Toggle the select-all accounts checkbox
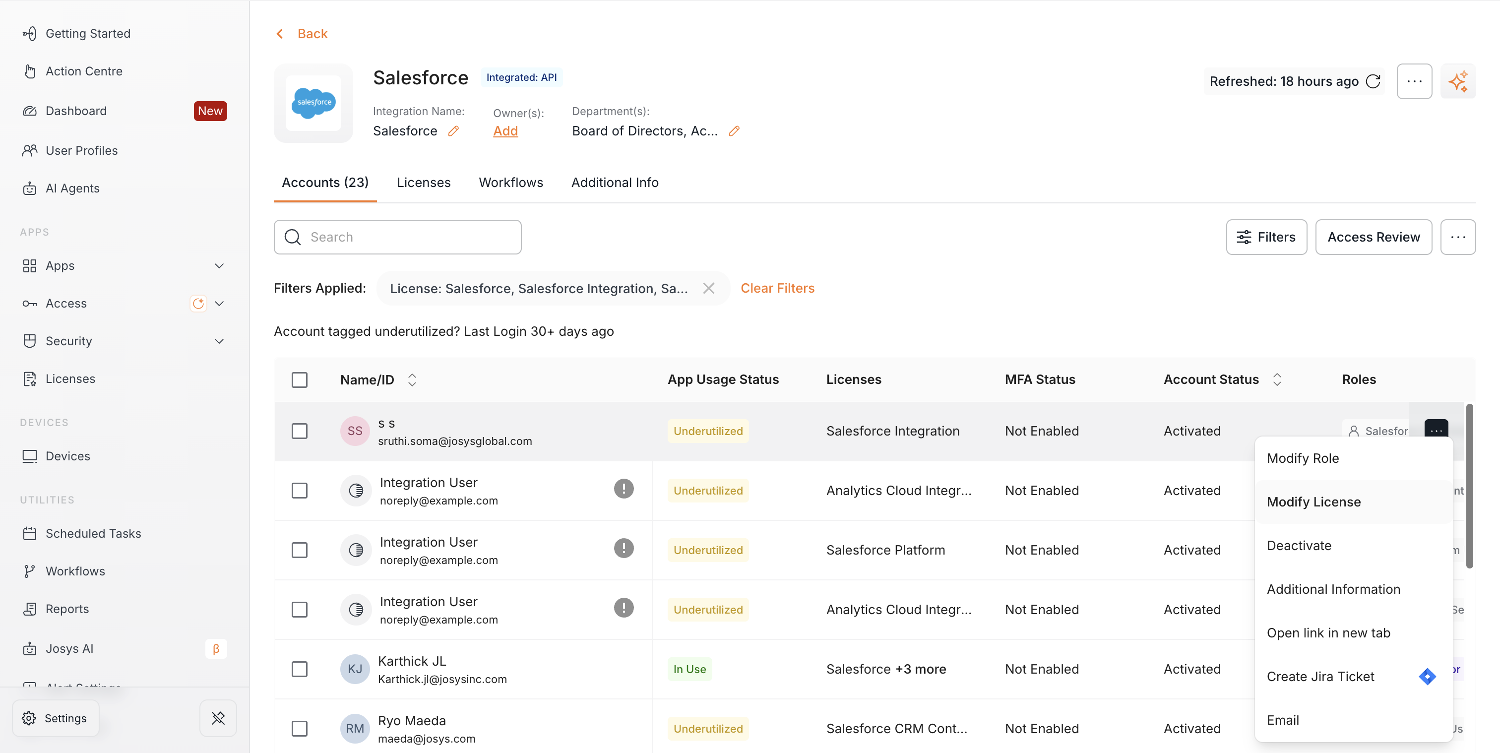This screenshot has width=1500, height=753. coord(300,379)
